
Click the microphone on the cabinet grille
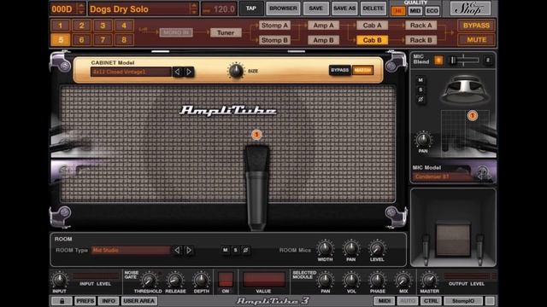256,188
